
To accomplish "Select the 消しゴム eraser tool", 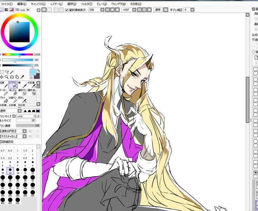I will [13, 92].
